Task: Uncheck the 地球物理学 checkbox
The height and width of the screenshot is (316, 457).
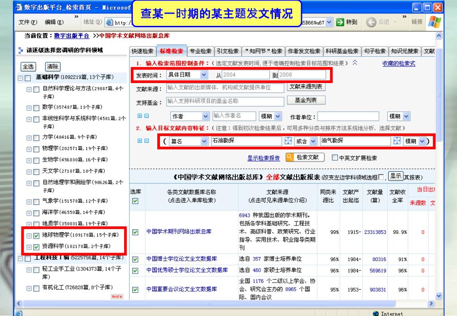Action: pyautogui.click(x=37, y=236)
